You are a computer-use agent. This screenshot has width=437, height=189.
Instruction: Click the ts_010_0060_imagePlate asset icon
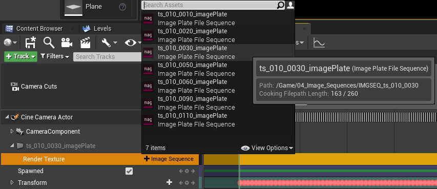(148, 87)
